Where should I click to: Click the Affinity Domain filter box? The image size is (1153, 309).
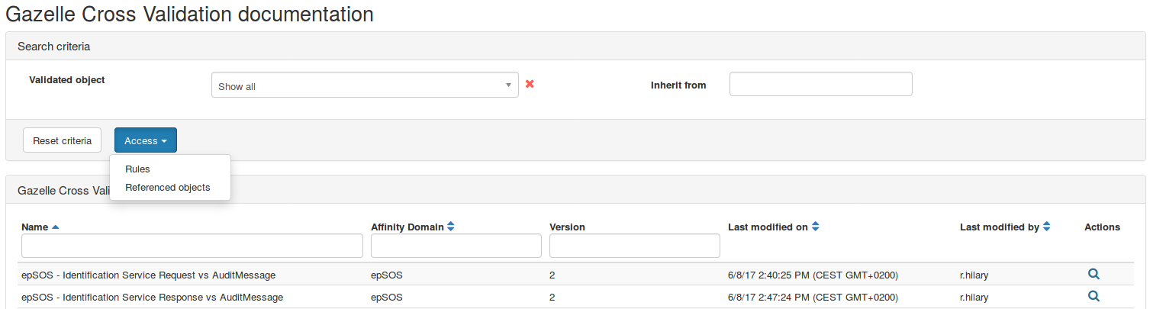tap(456, 246)
